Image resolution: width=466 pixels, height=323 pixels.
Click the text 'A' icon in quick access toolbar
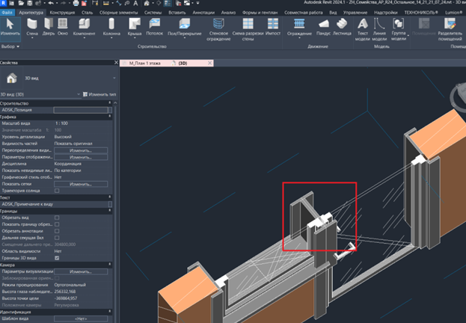point(135,3)
